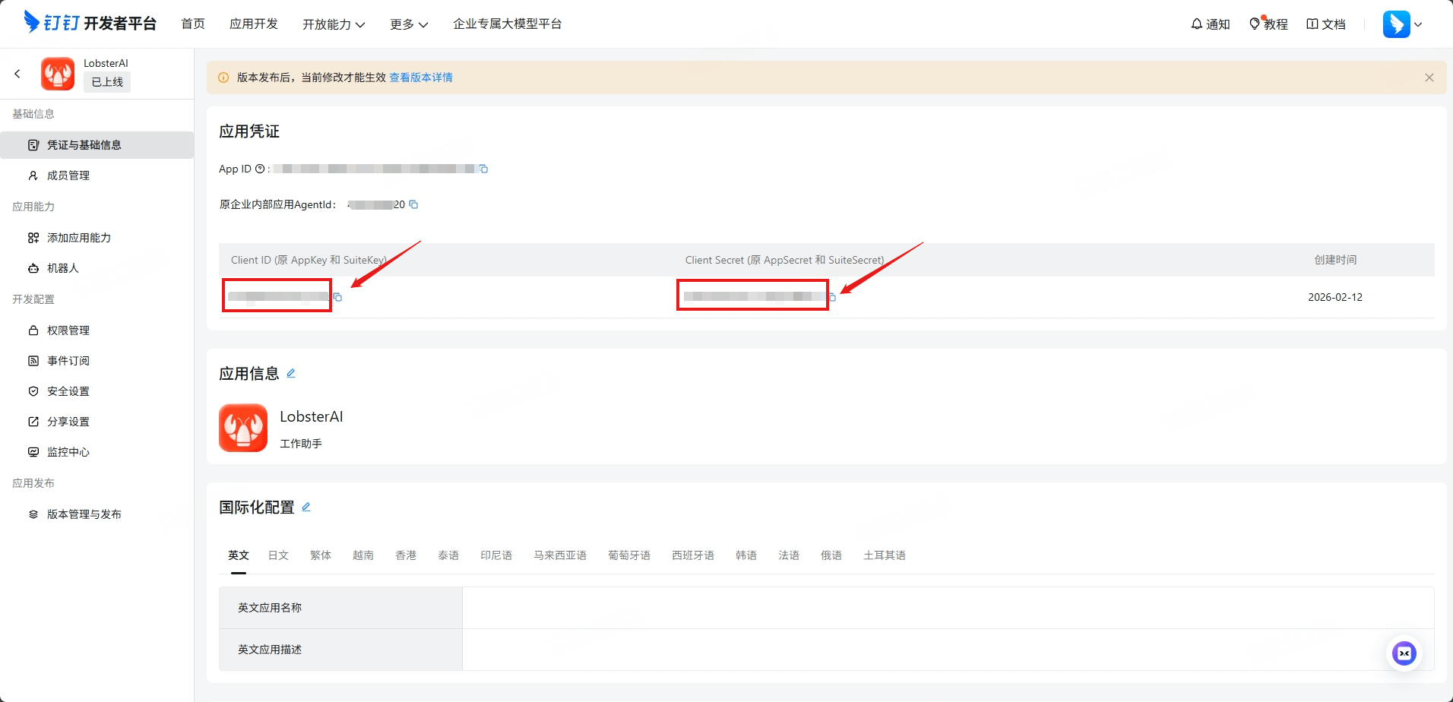Click the back arrow beside the LobsterAI logo
Image resolution: width=1453 pixels, height=702 pixels.
pos(17,74)
